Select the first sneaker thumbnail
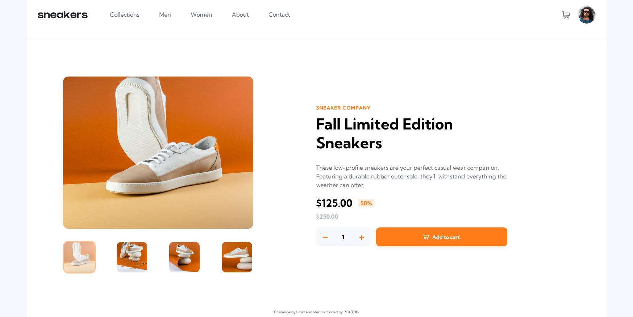Viewport: 633px width, 317px height. click(x=79, y=257)
